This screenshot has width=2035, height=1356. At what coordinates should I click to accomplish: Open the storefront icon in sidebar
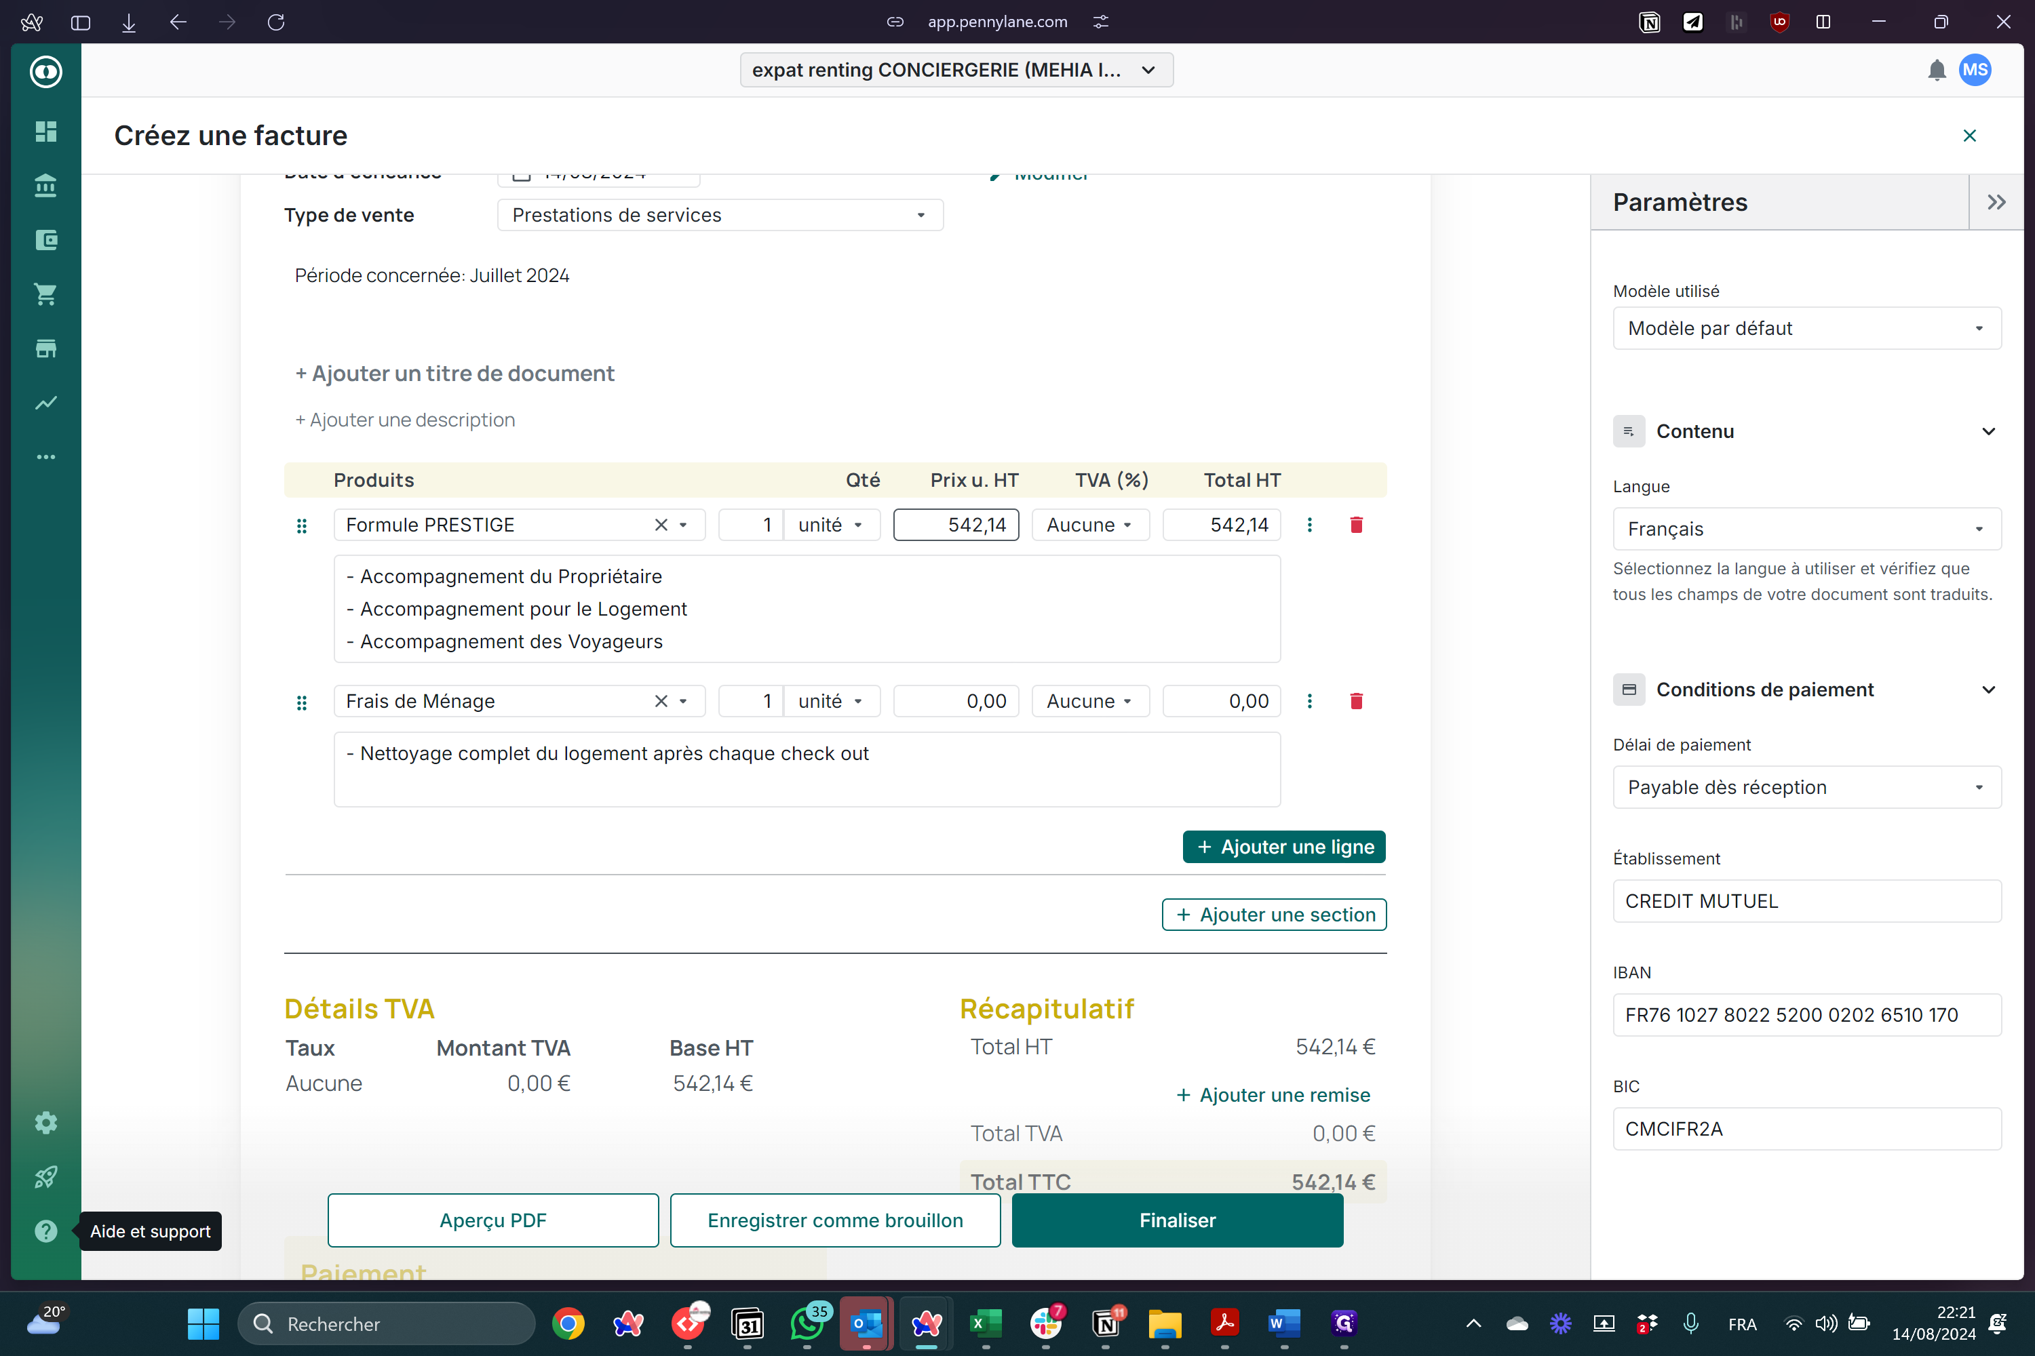(x=46, y=348)
